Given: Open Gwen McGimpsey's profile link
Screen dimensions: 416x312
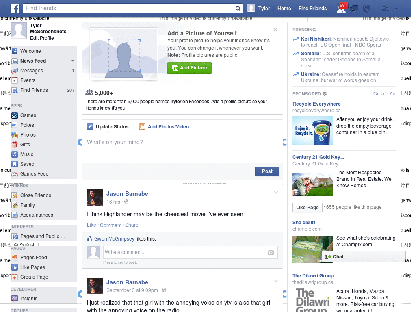Looking at the screenshot, I should (x=114, y=239).
